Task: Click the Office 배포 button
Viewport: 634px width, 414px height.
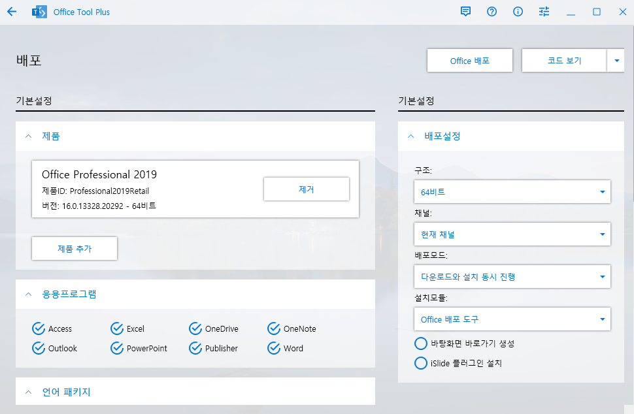Action: [469, 61]
